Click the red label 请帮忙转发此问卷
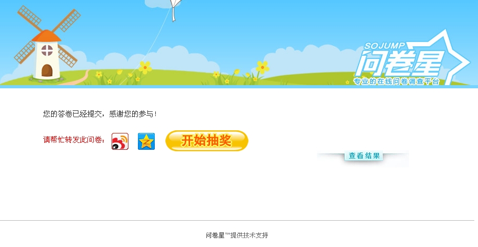The height and width of the screenshot is (247, 478). (x=72, y=140)
